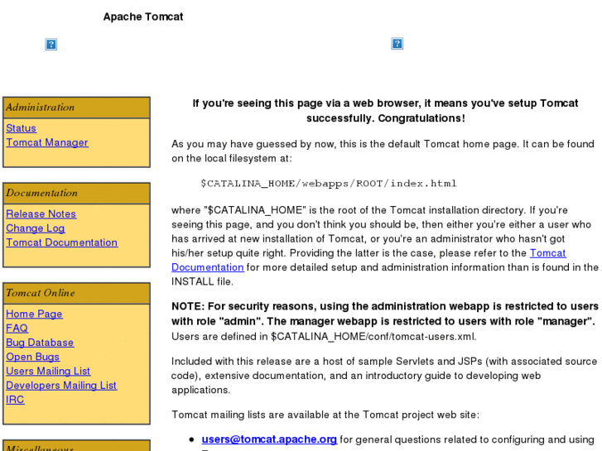602x451 pixels.
Task: Click the Tomcat Online section header
Action: (x=76, y=293)
